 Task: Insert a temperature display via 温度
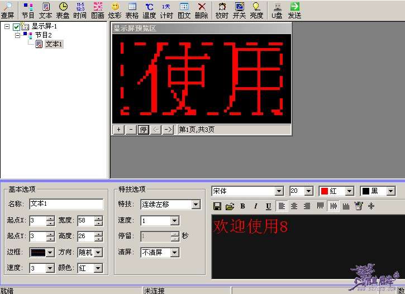pyautogui.click(x=149, y=10)
